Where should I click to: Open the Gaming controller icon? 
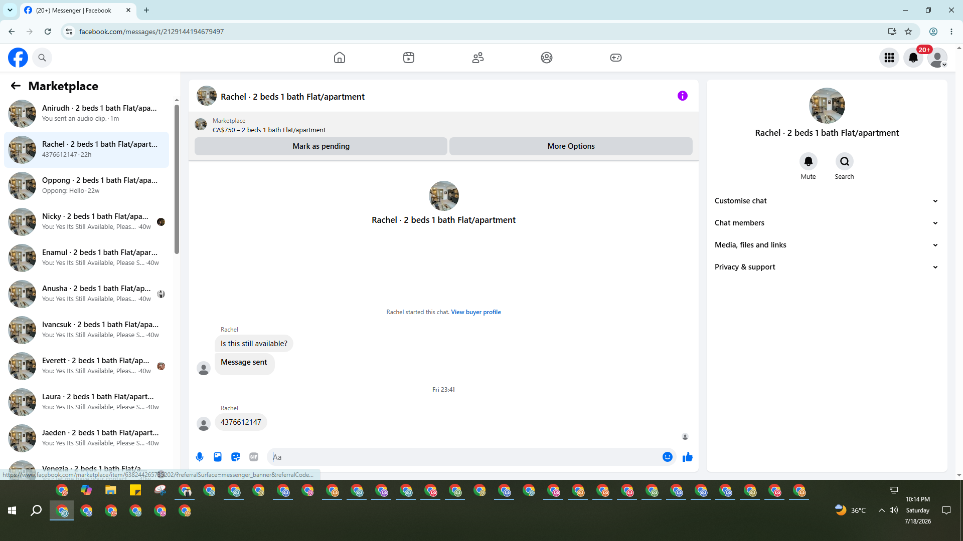616,58
